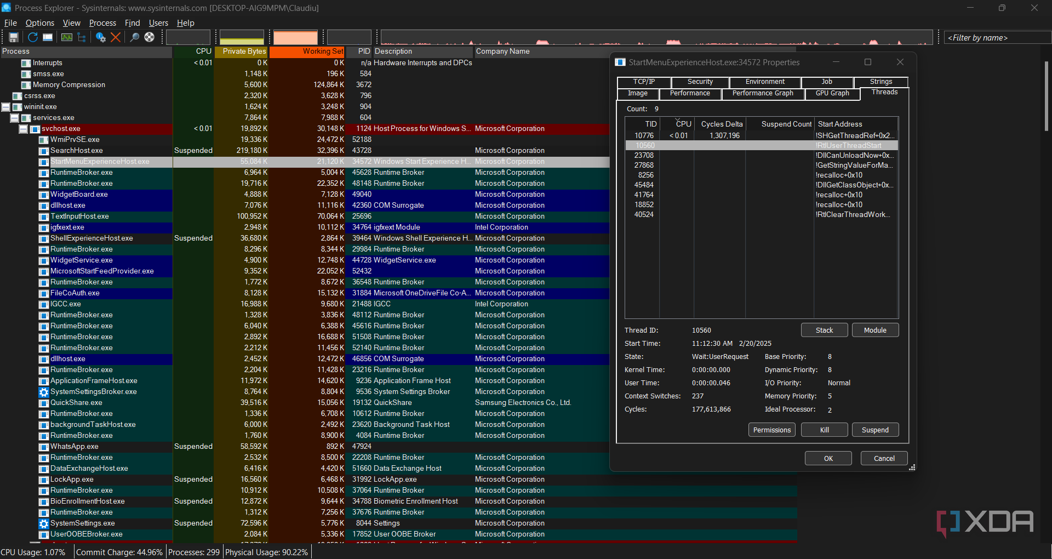Collapse the wininit.exe tree node
Viewport: 1052px width, 559px height.
pos(5,107)
